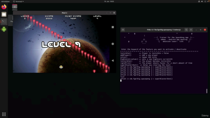Tap the emulator square overview button
The width and height of the screenshot is (210, 118).
click(113, 27)
